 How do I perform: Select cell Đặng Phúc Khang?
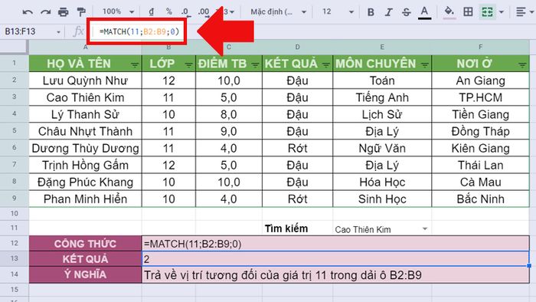click(x=85, y=182)
